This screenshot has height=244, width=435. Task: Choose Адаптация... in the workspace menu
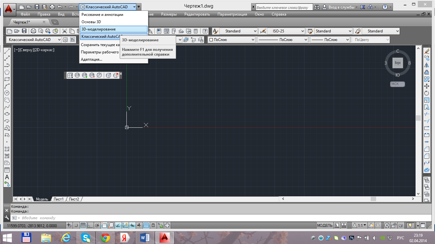coord(114,59)
